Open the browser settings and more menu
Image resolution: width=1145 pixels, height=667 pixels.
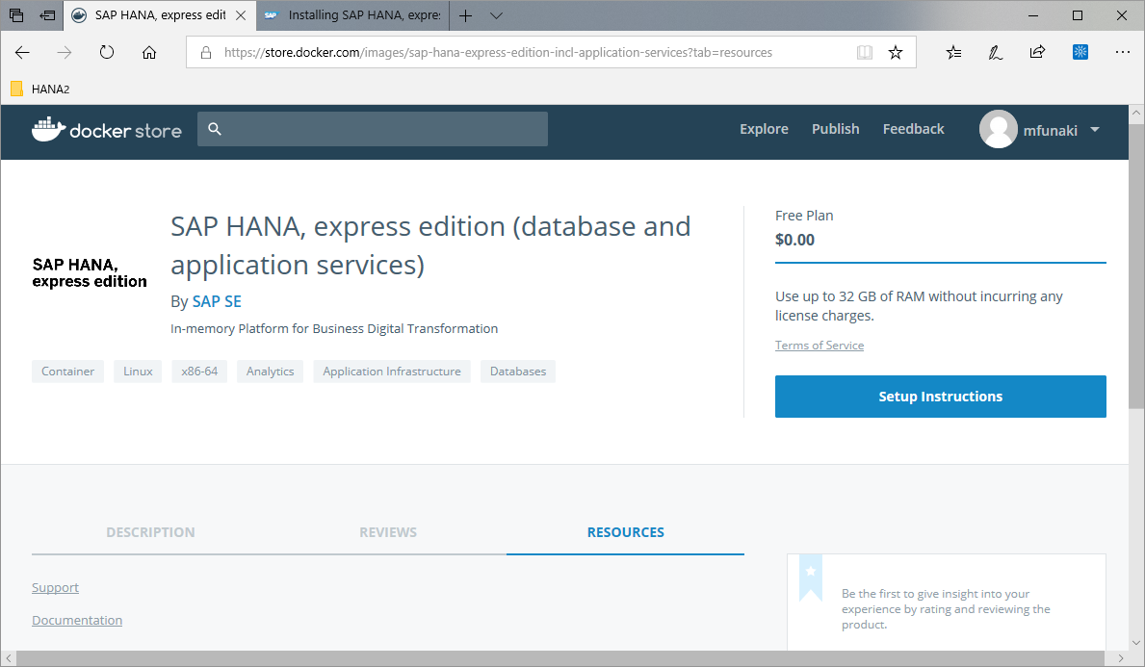[1122, 52]
